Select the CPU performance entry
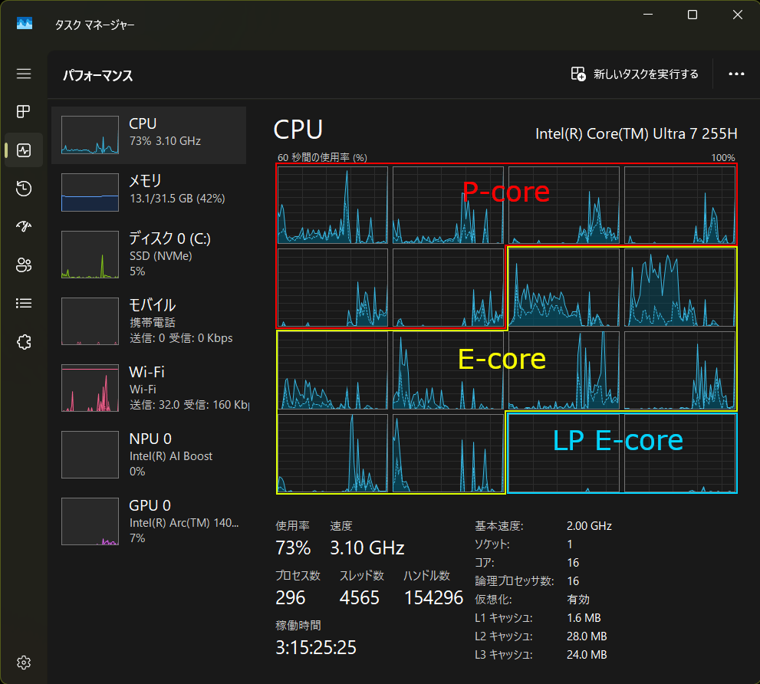Viewport: 760px width, 684px height. click(149, 135)
